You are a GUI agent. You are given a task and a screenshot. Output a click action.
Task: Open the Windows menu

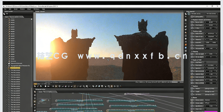click(x=36, y=9)
